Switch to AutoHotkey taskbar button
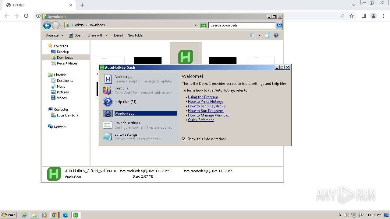The width and height of the screenshot is (390, 219). [76, 215]
